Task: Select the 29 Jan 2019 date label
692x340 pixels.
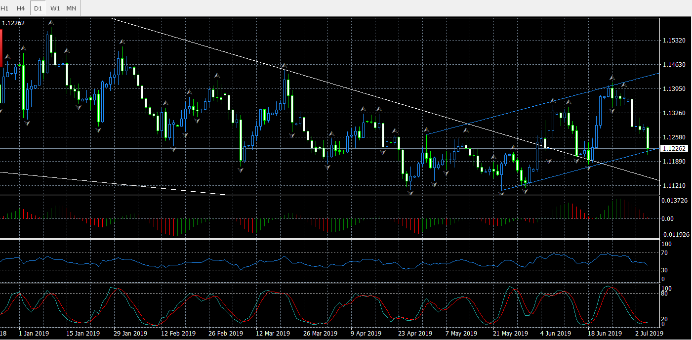Action: click(x=130, y=334)
